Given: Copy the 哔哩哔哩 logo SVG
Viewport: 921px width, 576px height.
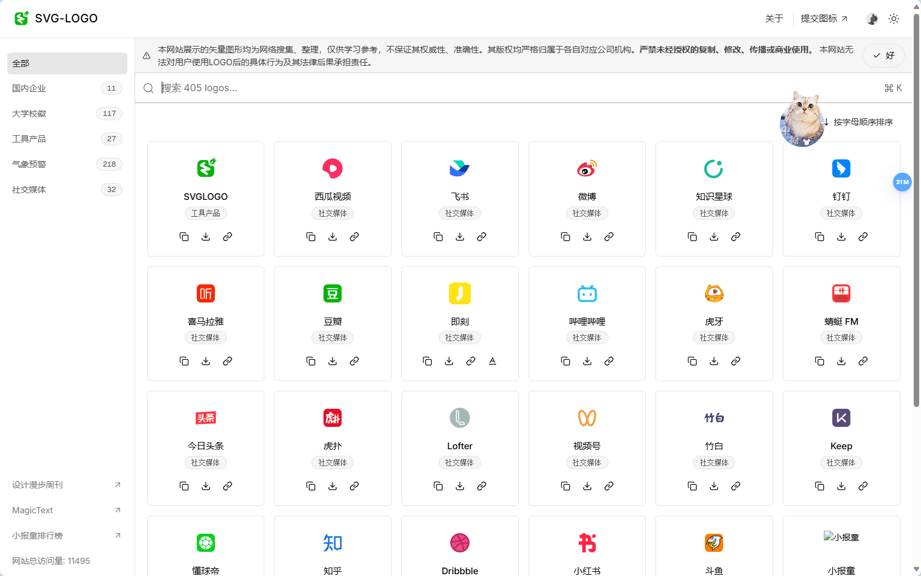Looking at the screenshot, I should [566, 361].
